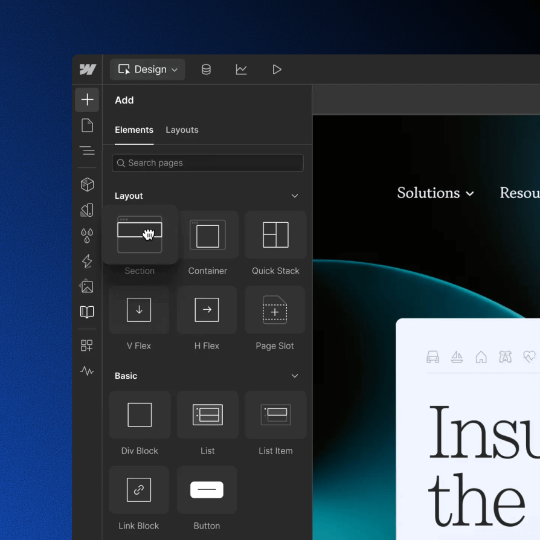
Task: Open the Assets image icon
Action: click(x=87, y=286)
